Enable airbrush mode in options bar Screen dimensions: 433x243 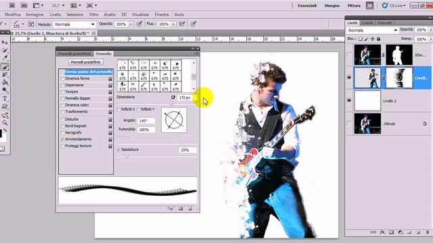pyautogui.click(x=182, y=24)
